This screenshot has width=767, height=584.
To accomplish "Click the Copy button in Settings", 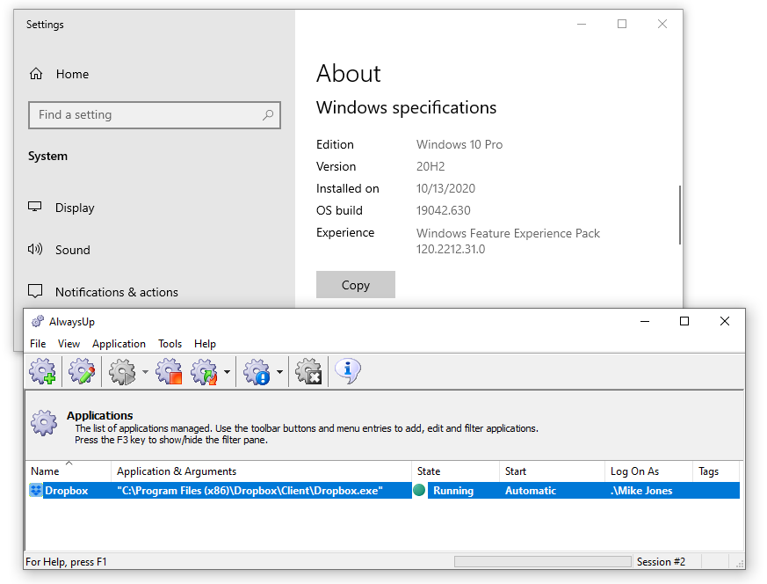I will tap(356, 285).
